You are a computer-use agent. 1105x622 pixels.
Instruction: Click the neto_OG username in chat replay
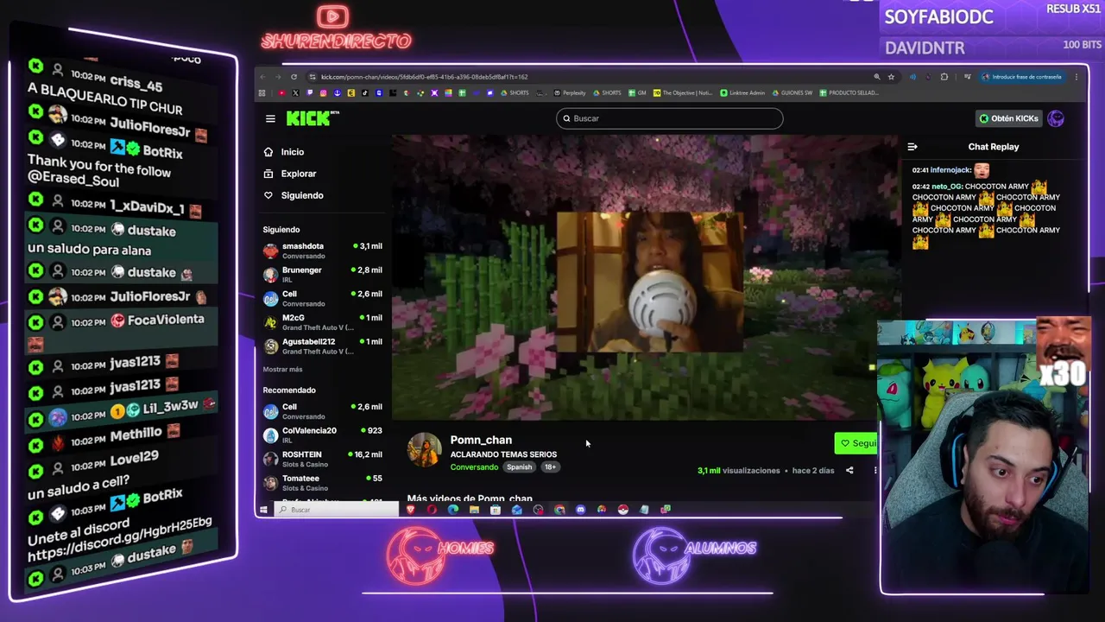[946, 187]
